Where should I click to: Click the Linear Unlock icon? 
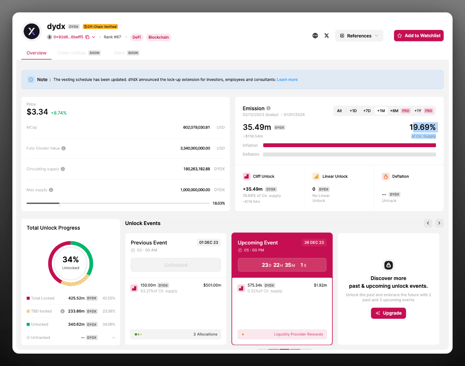point(316,177)
